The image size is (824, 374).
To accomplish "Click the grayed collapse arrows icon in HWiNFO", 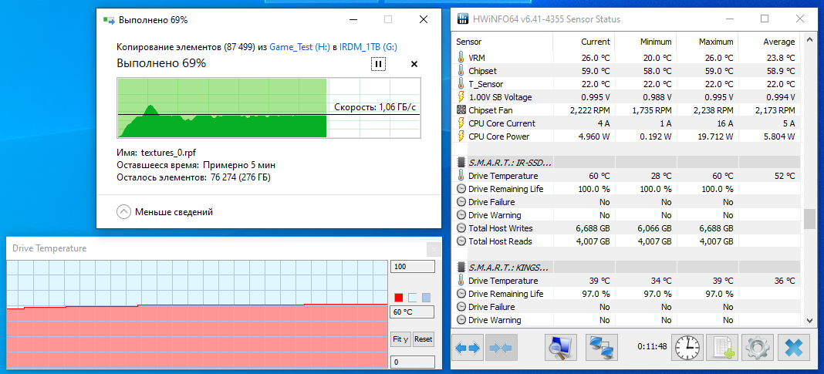I will (x=501, y=348).
